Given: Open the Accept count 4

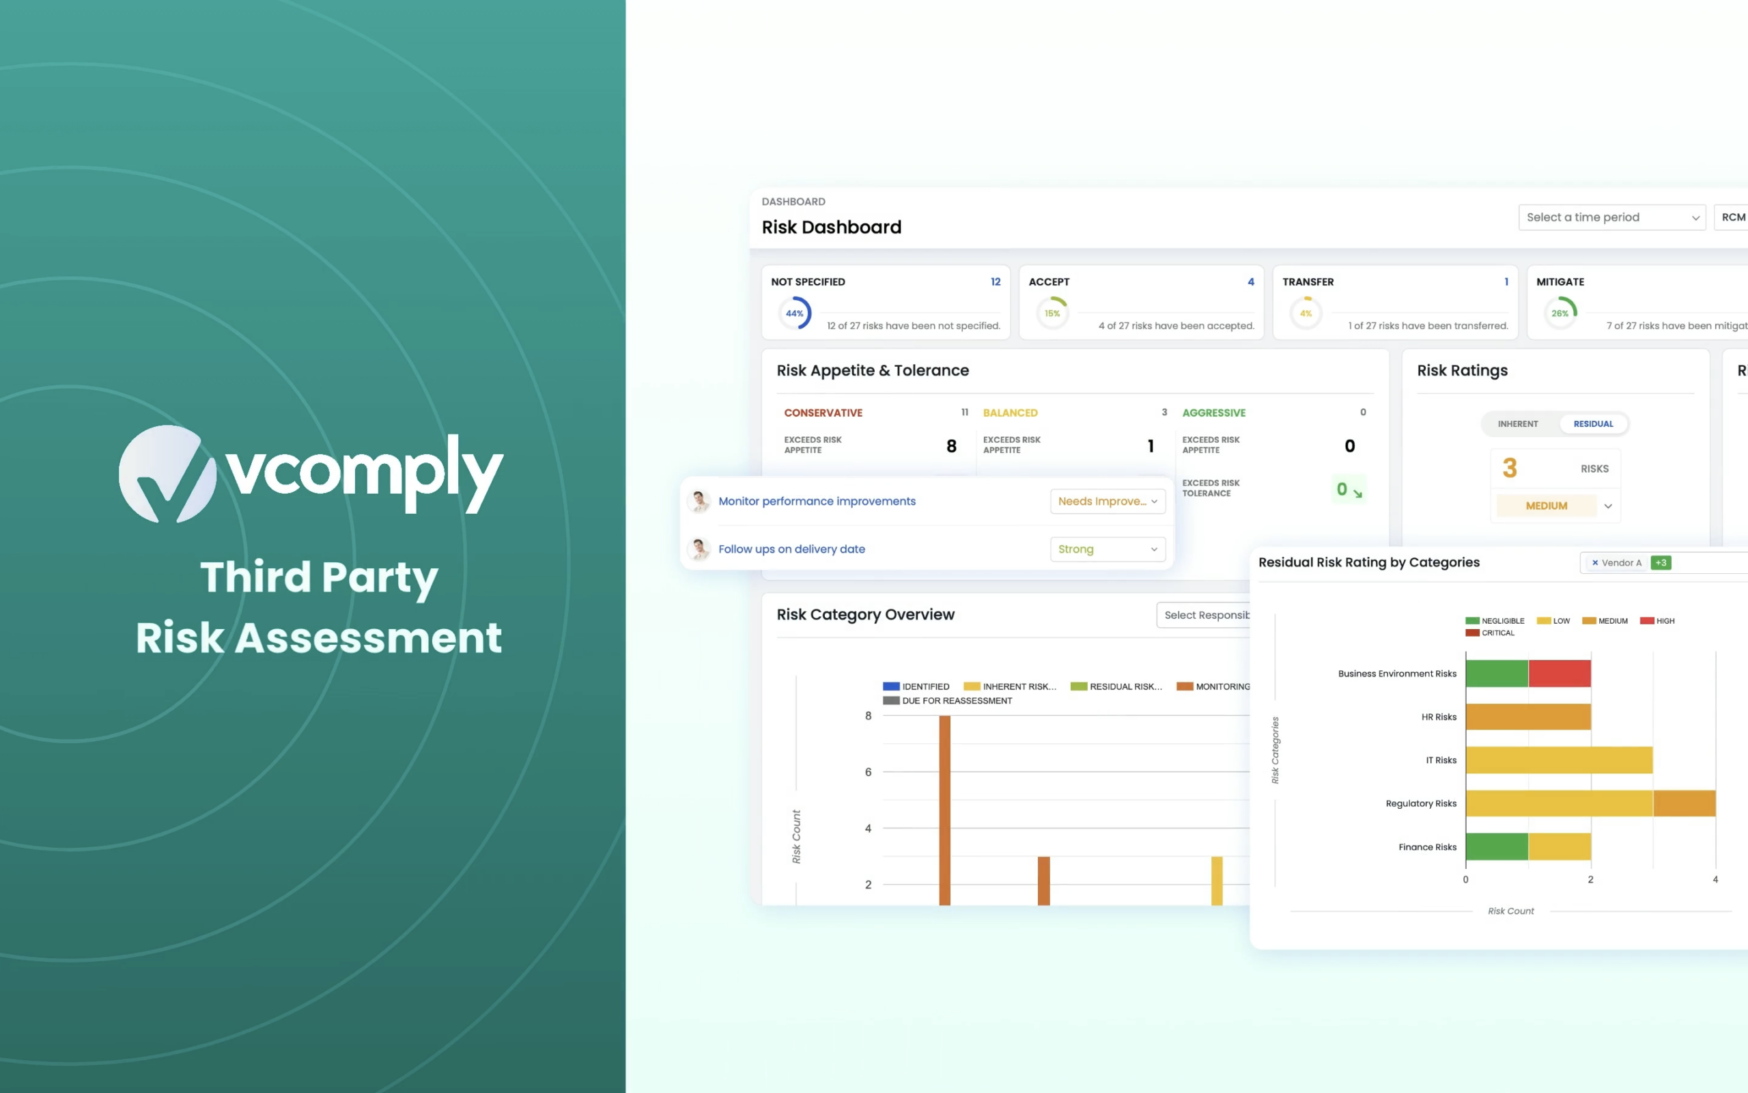Looking at the screenshot, I should (1251, 282).
